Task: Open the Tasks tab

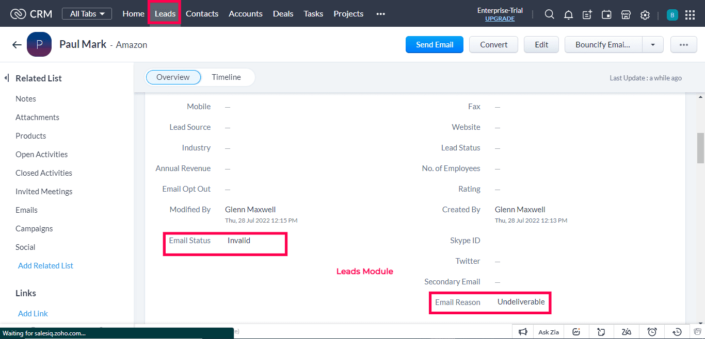Action: tap(313, 14)
